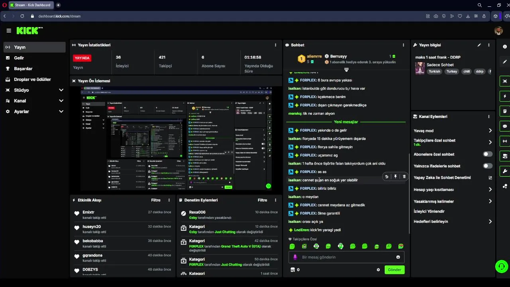Insert the last emote with heart eyes

[401, 246]
